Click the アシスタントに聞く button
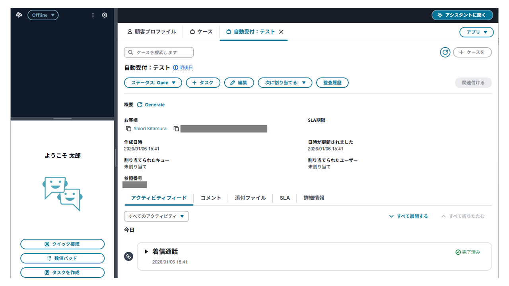Screen dimensions: 509x286 pyautogui.click(x=462, y=15)
